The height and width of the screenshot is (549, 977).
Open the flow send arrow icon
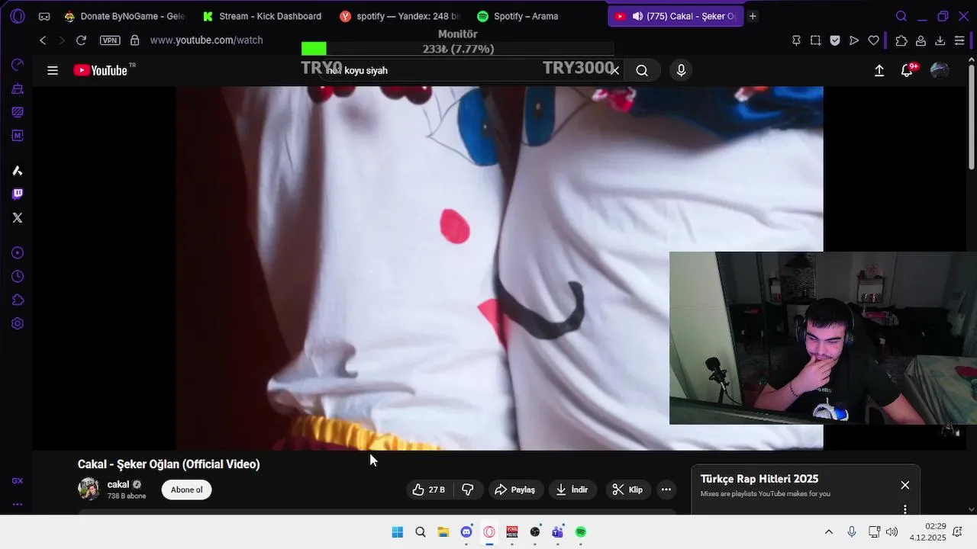pyautogui.click(x=854, y=40)
